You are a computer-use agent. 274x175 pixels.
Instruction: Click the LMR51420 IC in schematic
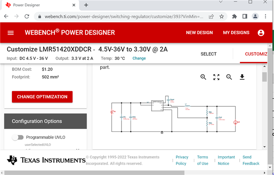pyautogui.click(x=157, y=105)
